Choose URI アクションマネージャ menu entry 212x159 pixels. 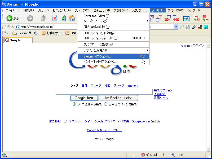pos(113,38)
